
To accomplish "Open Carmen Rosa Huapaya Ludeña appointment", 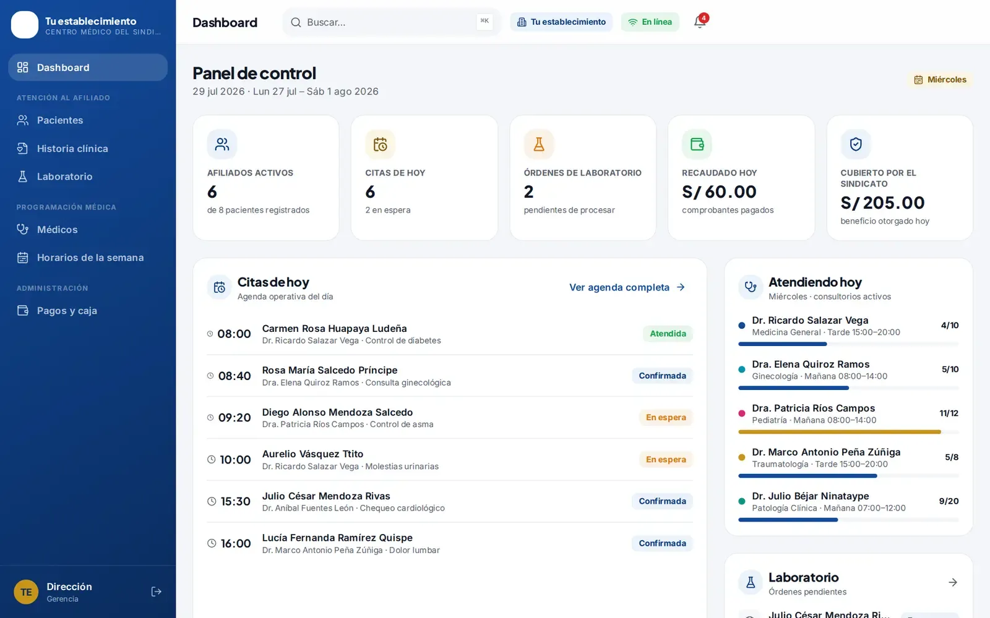I will tap(450, 334).
